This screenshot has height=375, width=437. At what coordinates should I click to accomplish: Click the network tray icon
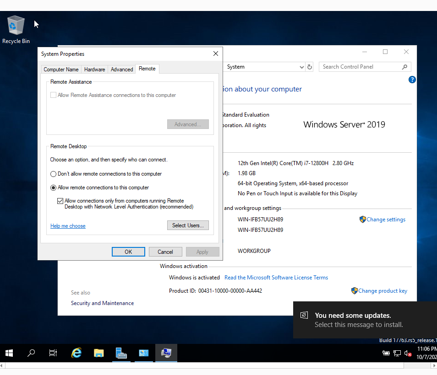click(x=397, y=354)
